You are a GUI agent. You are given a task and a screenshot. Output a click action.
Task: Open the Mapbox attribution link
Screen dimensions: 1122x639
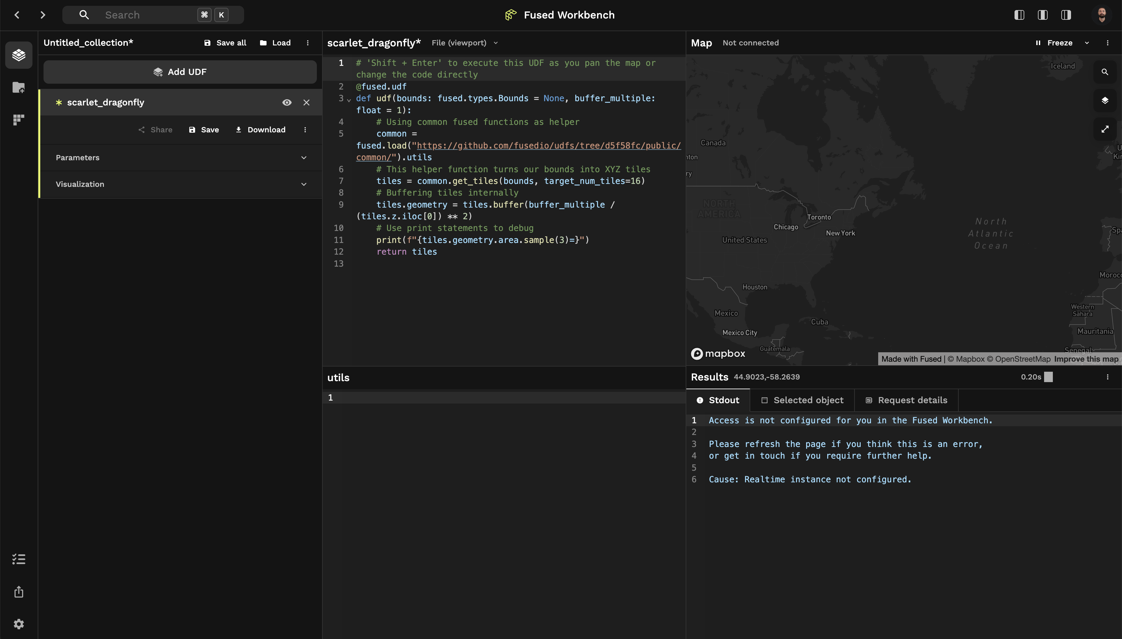click(966, 359)
